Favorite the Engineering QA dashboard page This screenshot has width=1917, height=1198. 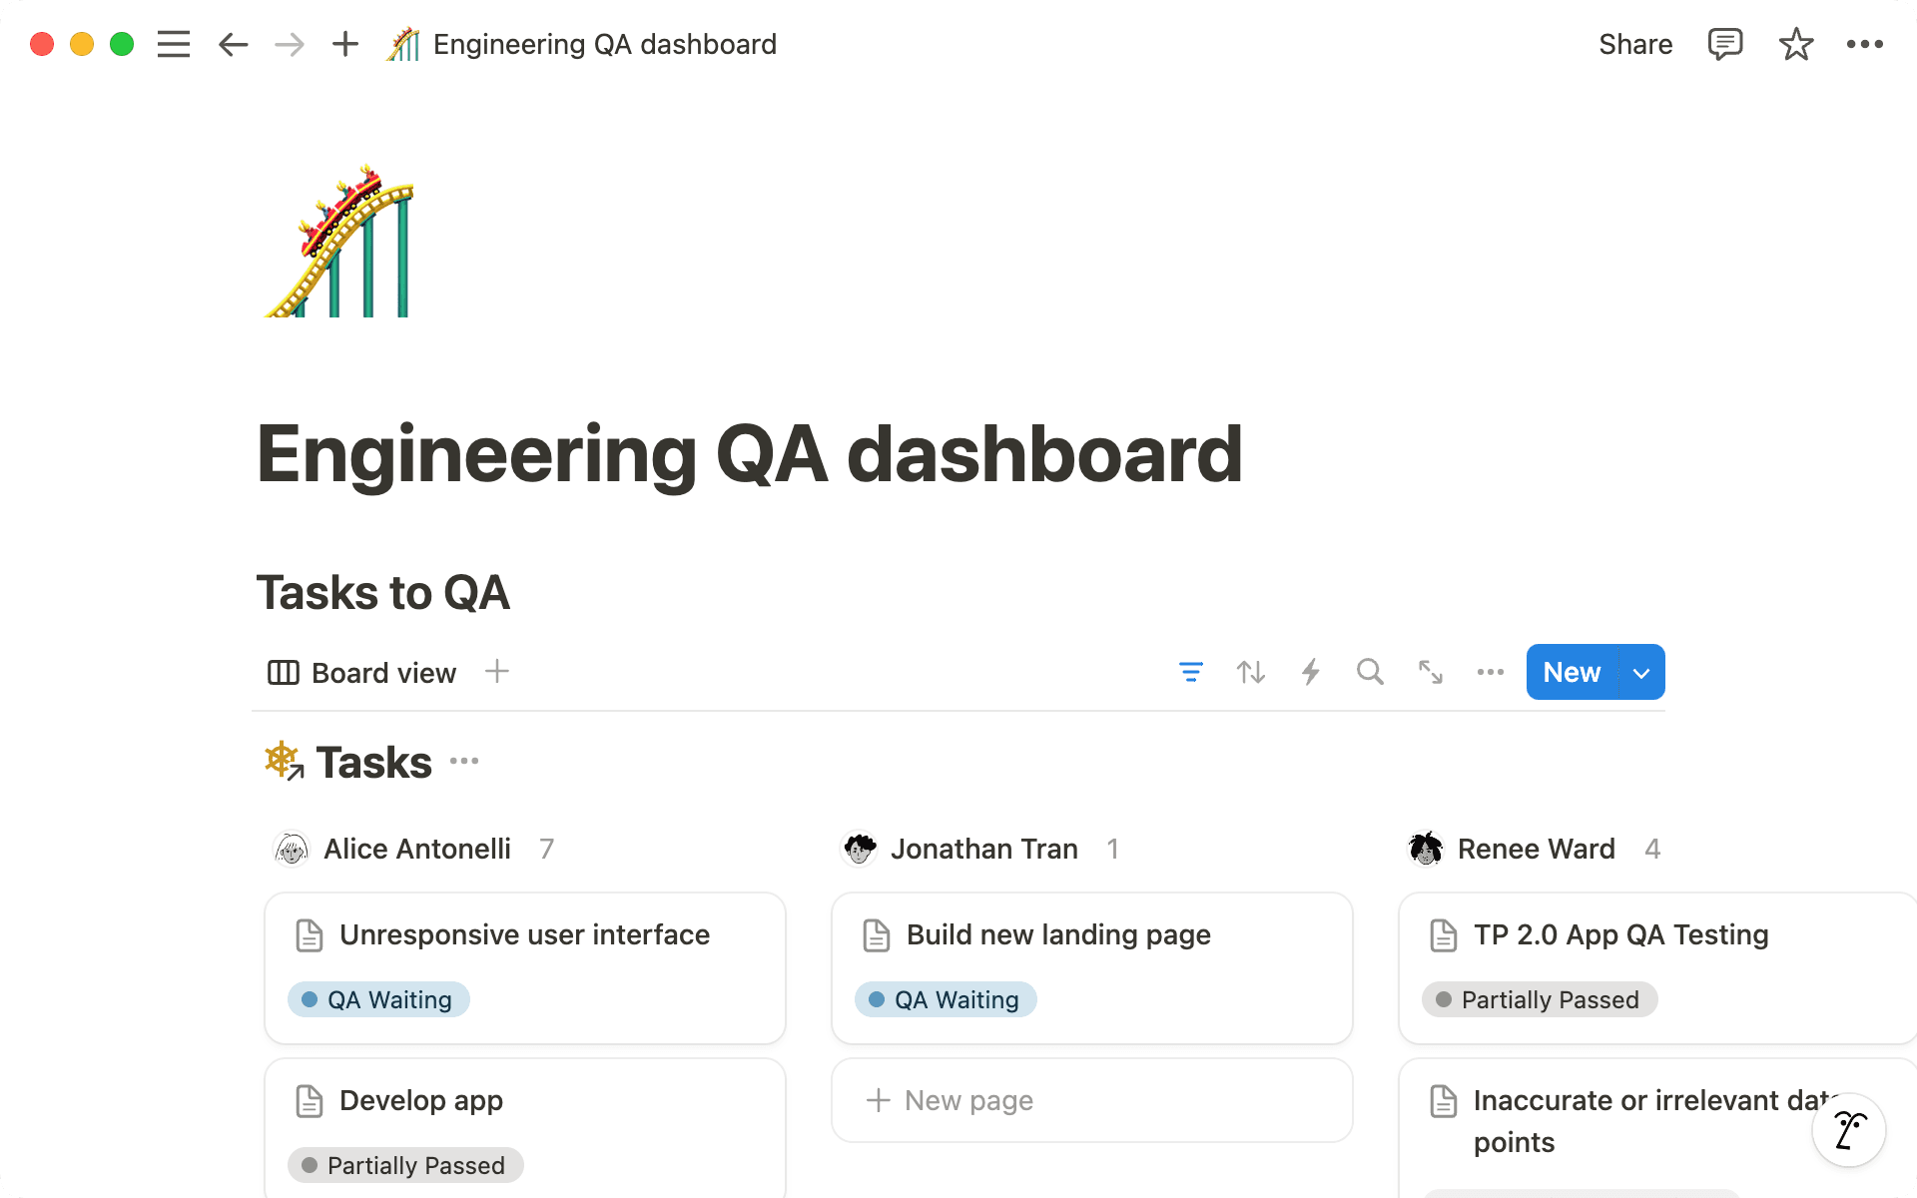coord(1795,44)
